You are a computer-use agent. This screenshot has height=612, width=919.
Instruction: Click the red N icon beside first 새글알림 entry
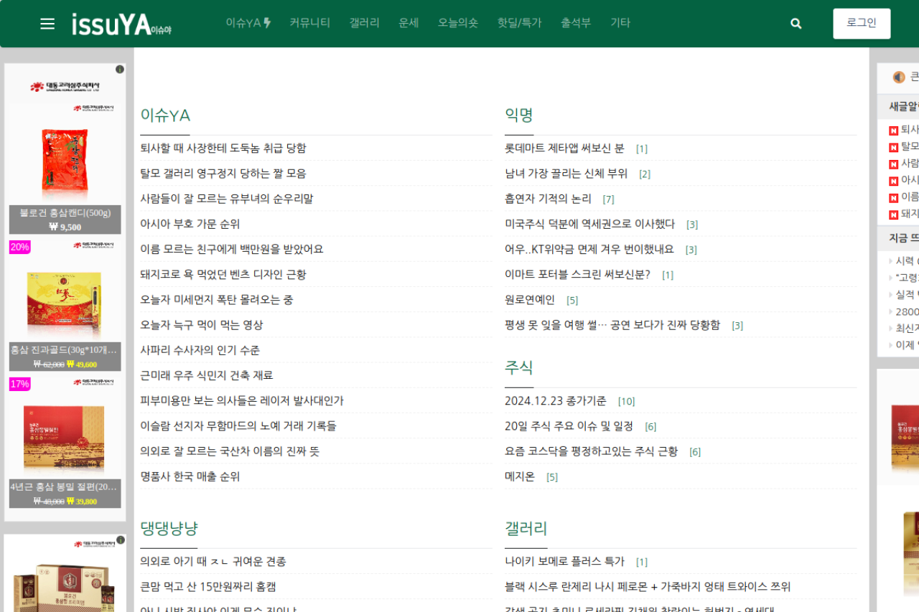pos(893,131)
